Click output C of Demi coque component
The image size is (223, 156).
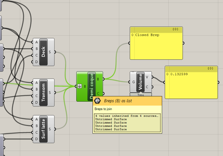(x=98, y=94)
